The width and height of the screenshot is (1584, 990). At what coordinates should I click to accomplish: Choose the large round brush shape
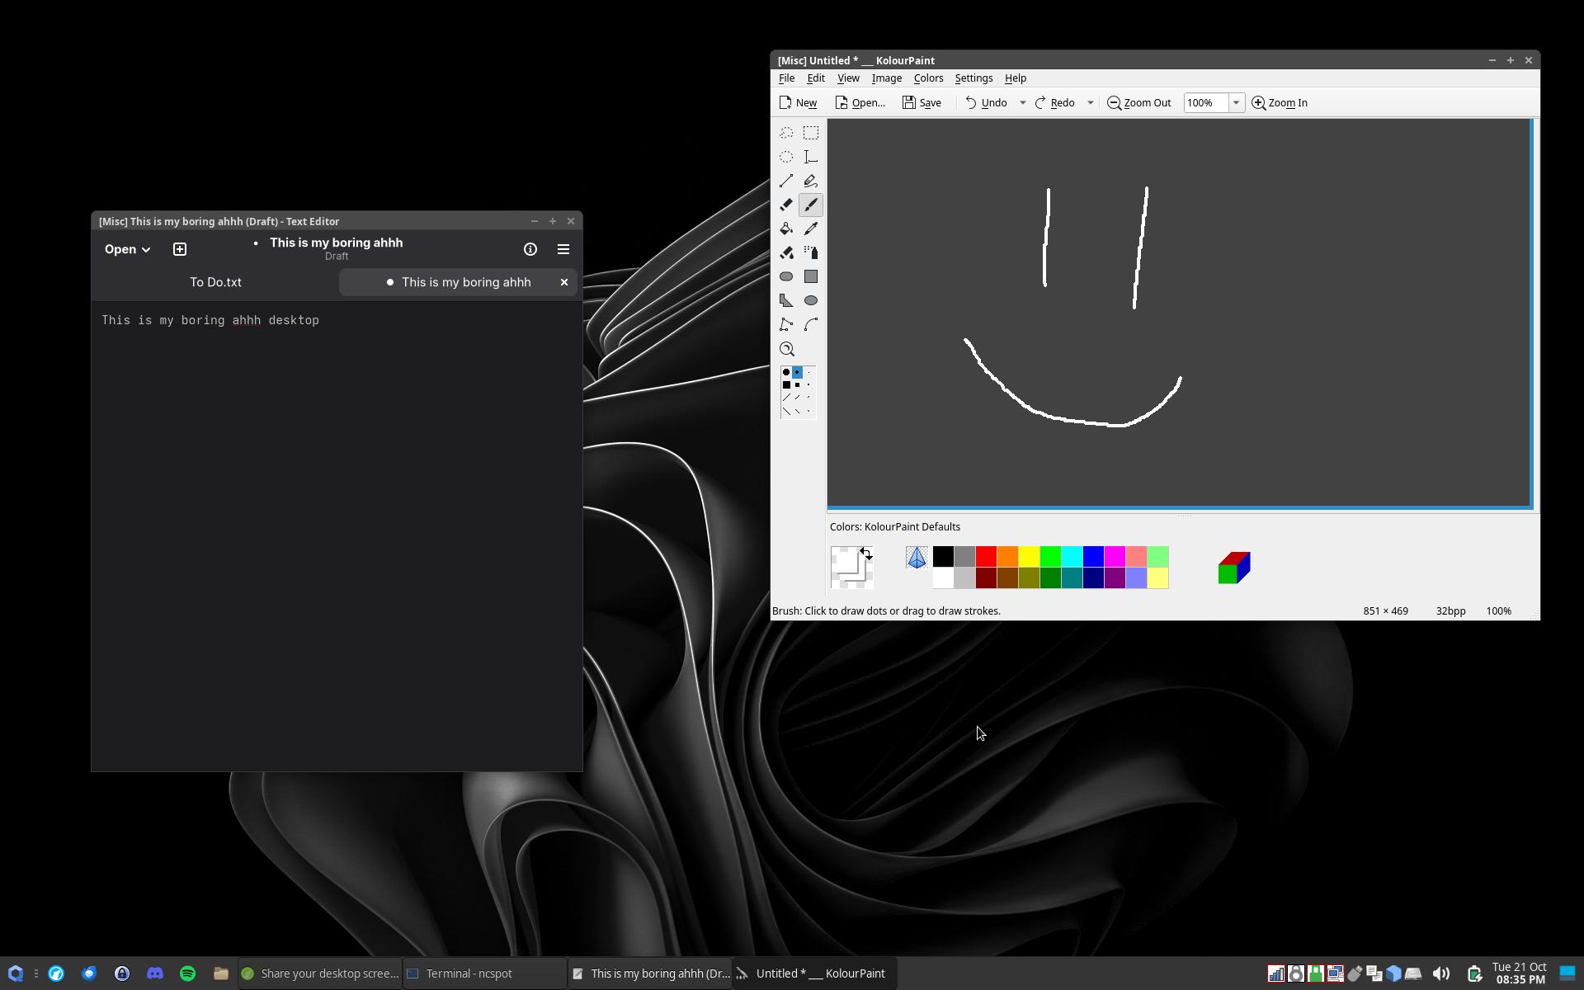tap(786, 373)
